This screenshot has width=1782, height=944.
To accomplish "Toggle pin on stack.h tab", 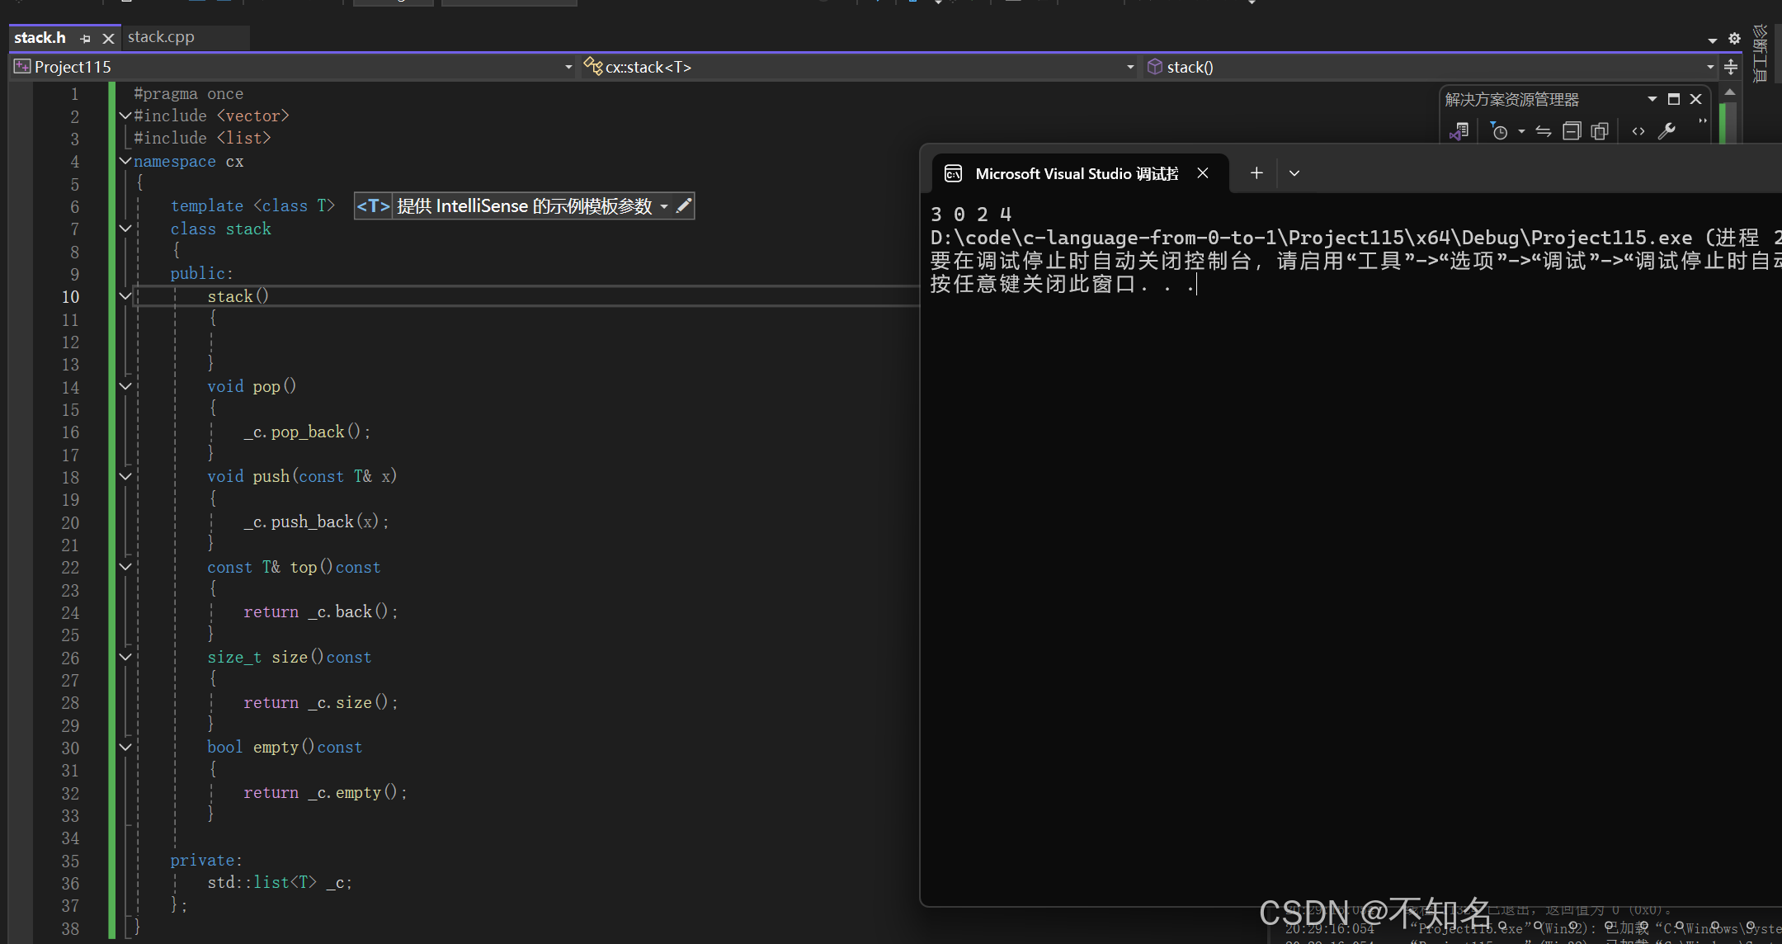I will click(85, 38).
